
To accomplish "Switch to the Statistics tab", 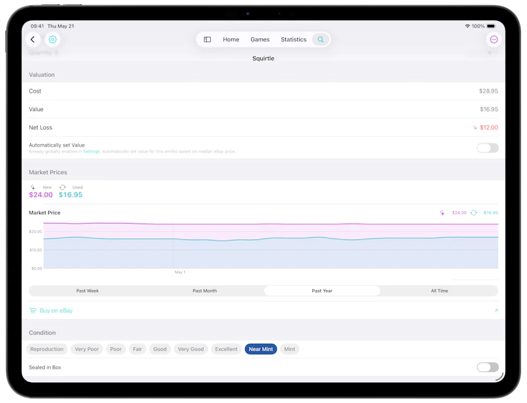I will [293, 39].
